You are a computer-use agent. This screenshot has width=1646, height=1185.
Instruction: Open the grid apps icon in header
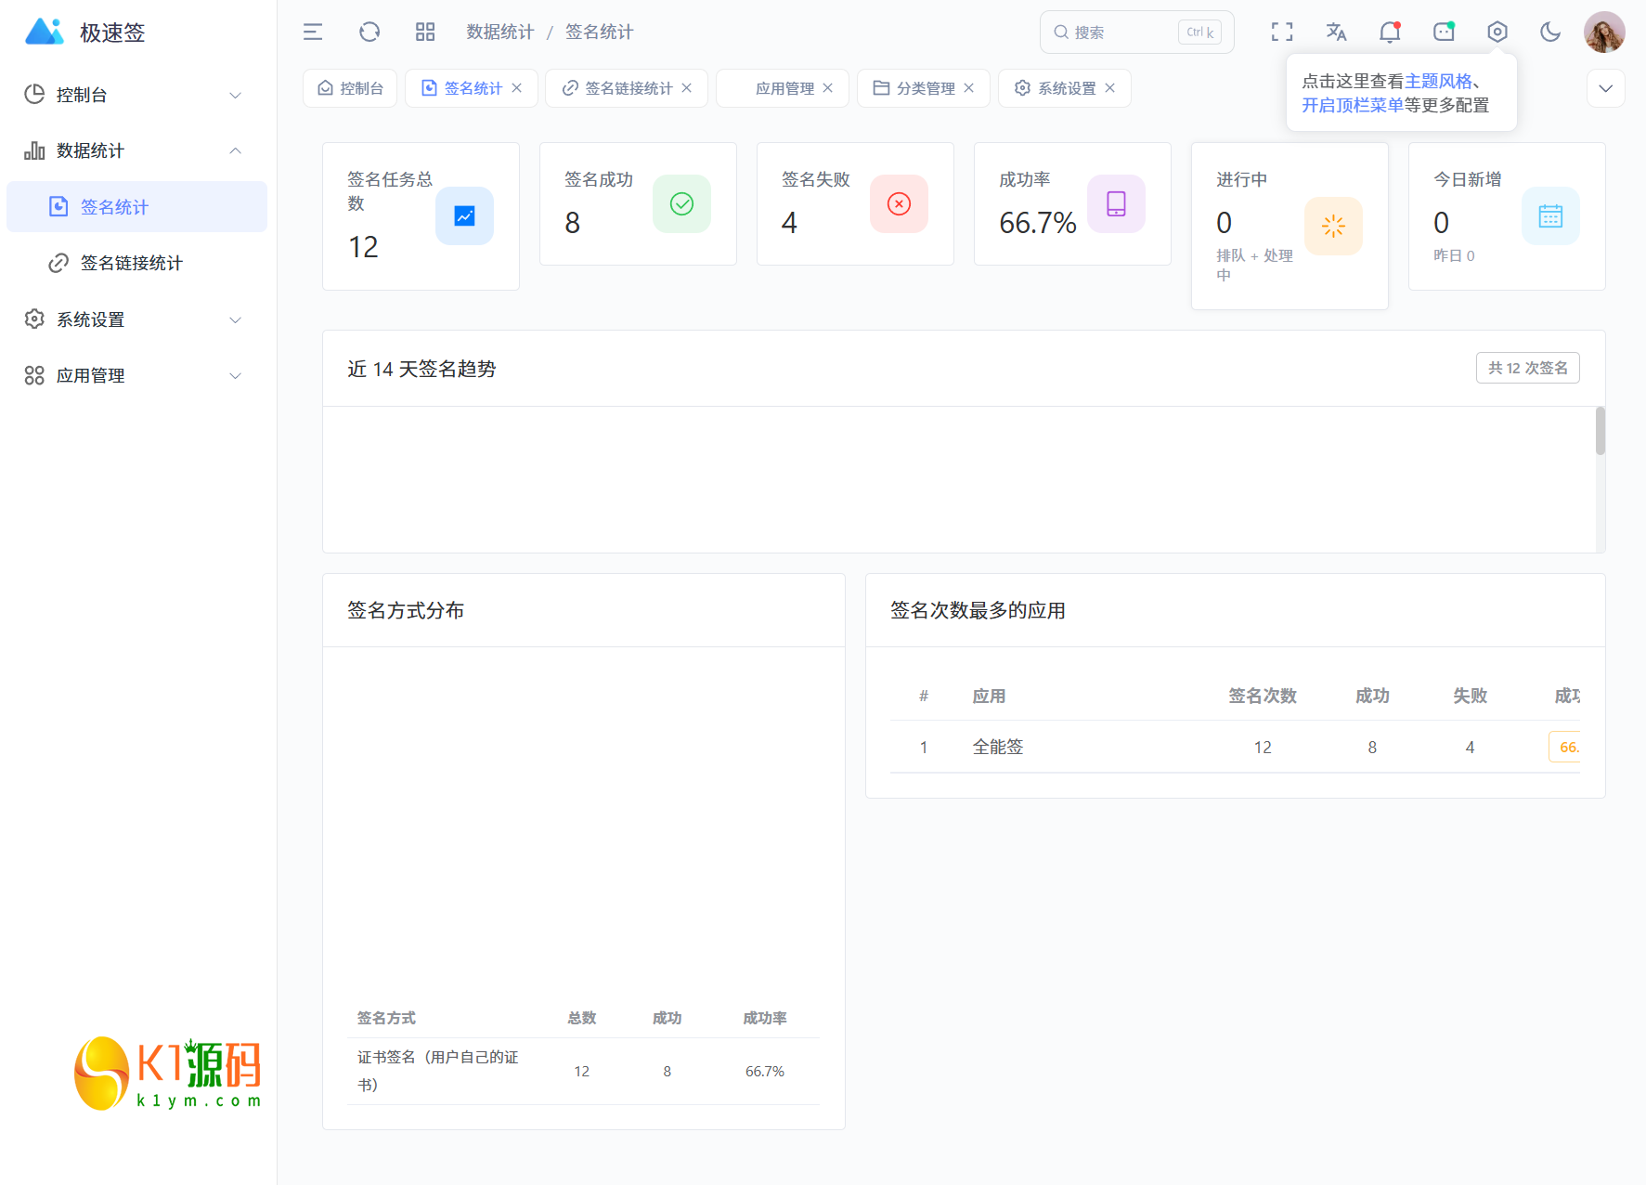pyautogui.click(x=425, y=33)
